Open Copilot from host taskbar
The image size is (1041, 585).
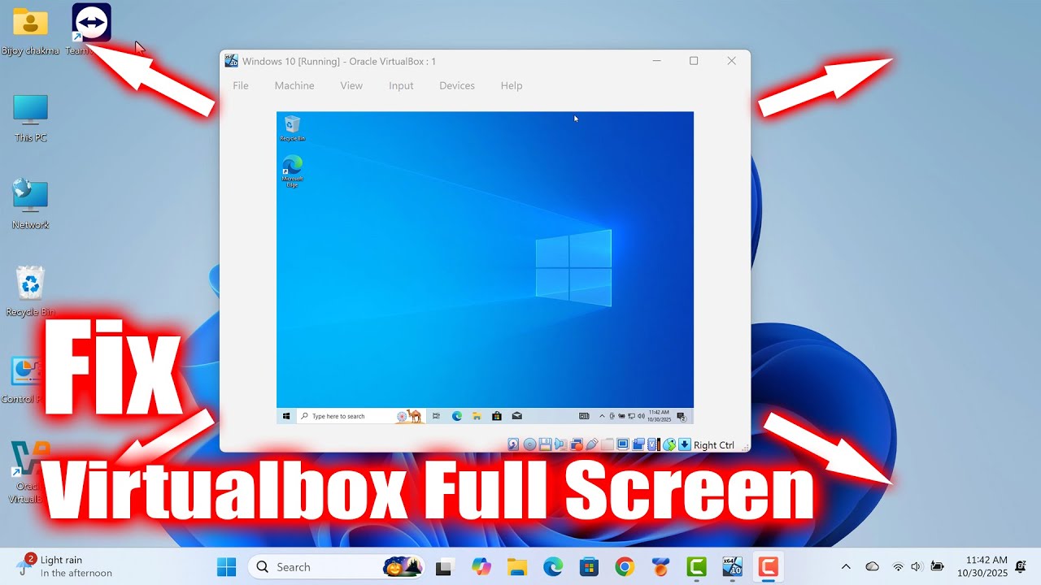(x=481, y=567)
